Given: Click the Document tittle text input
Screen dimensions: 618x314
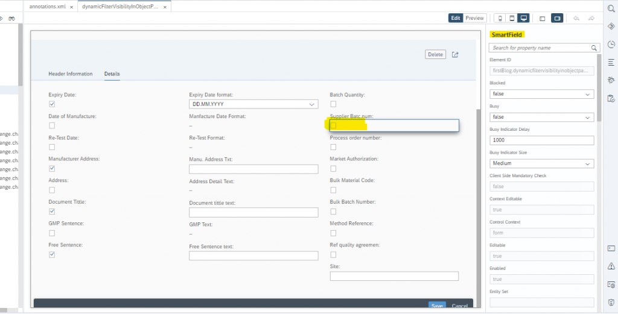Looking at the screenshot, I should click(x=253, y=213).
